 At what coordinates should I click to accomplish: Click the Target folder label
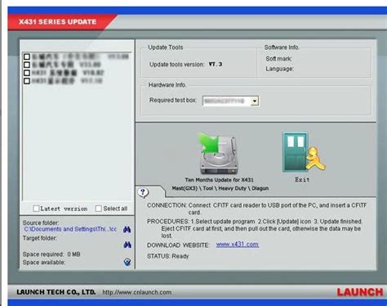40,238
